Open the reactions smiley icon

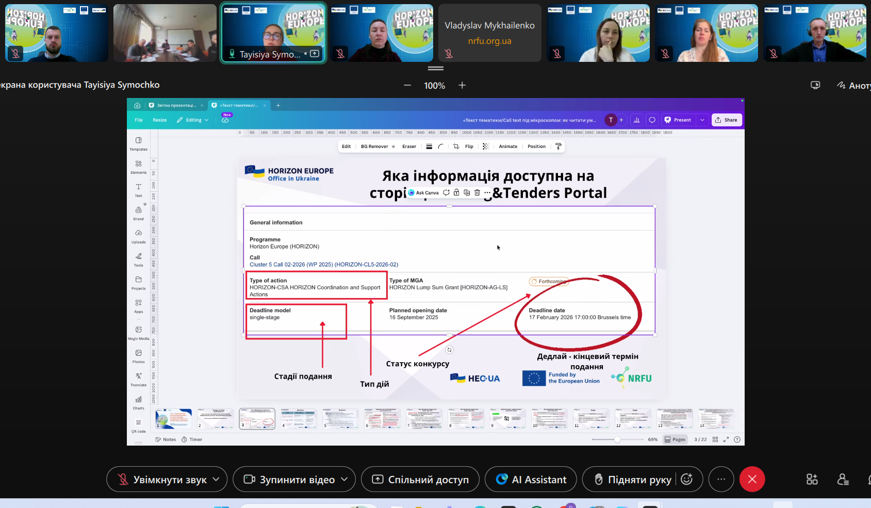(687, 479)
